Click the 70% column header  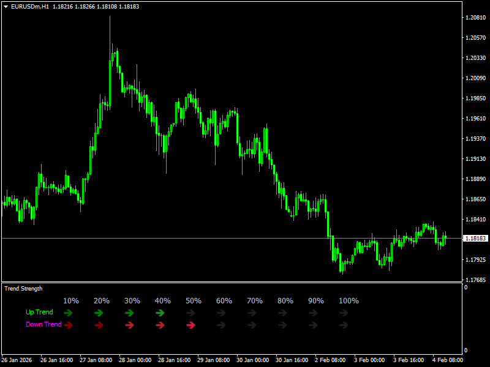coord(255,301)
